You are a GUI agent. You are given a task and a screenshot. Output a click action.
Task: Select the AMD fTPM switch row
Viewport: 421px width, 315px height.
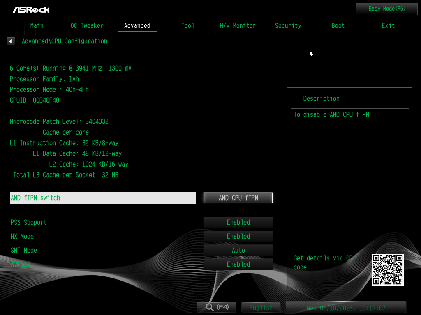[102, 198]
